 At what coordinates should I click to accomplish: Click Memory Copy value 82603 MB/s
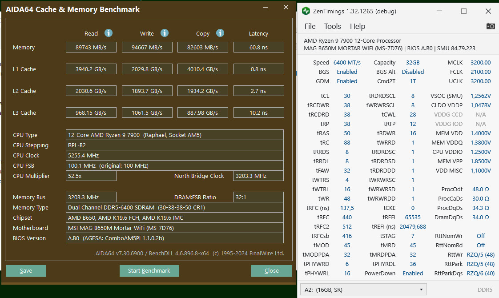(202, 47)
